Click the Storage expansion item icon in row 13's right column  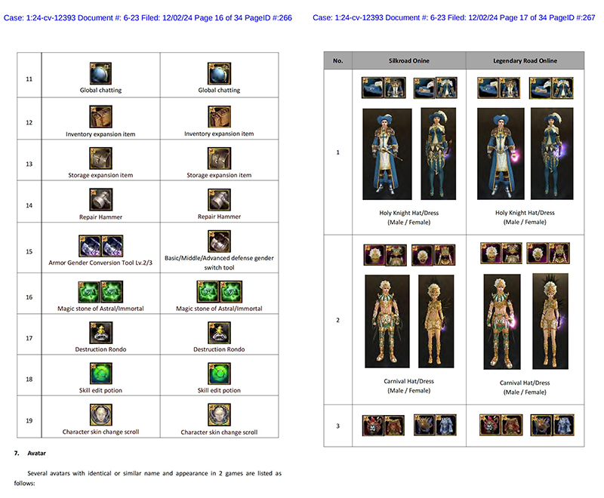click(x=219, y=158)
